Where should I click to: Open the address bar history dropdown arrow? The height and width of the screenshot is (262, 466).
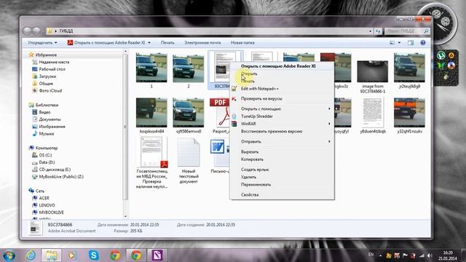[x=371, y=31]
